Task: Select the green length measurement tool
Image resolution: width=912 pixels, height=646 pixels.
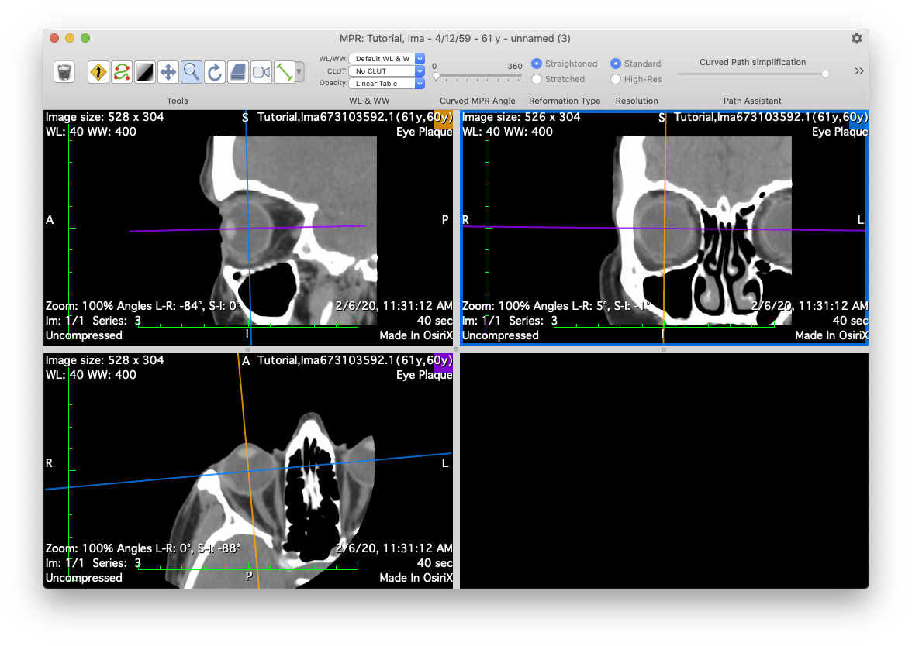Action: point(284,72)
